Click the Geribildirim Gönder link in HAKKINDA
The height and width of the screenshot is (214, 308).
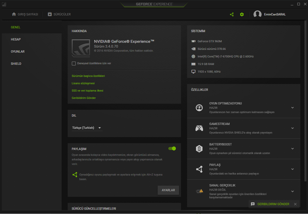84,98
